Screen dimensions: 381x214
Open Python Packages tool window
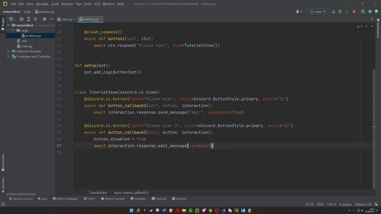pyautogui.click(x=65, y=199)
